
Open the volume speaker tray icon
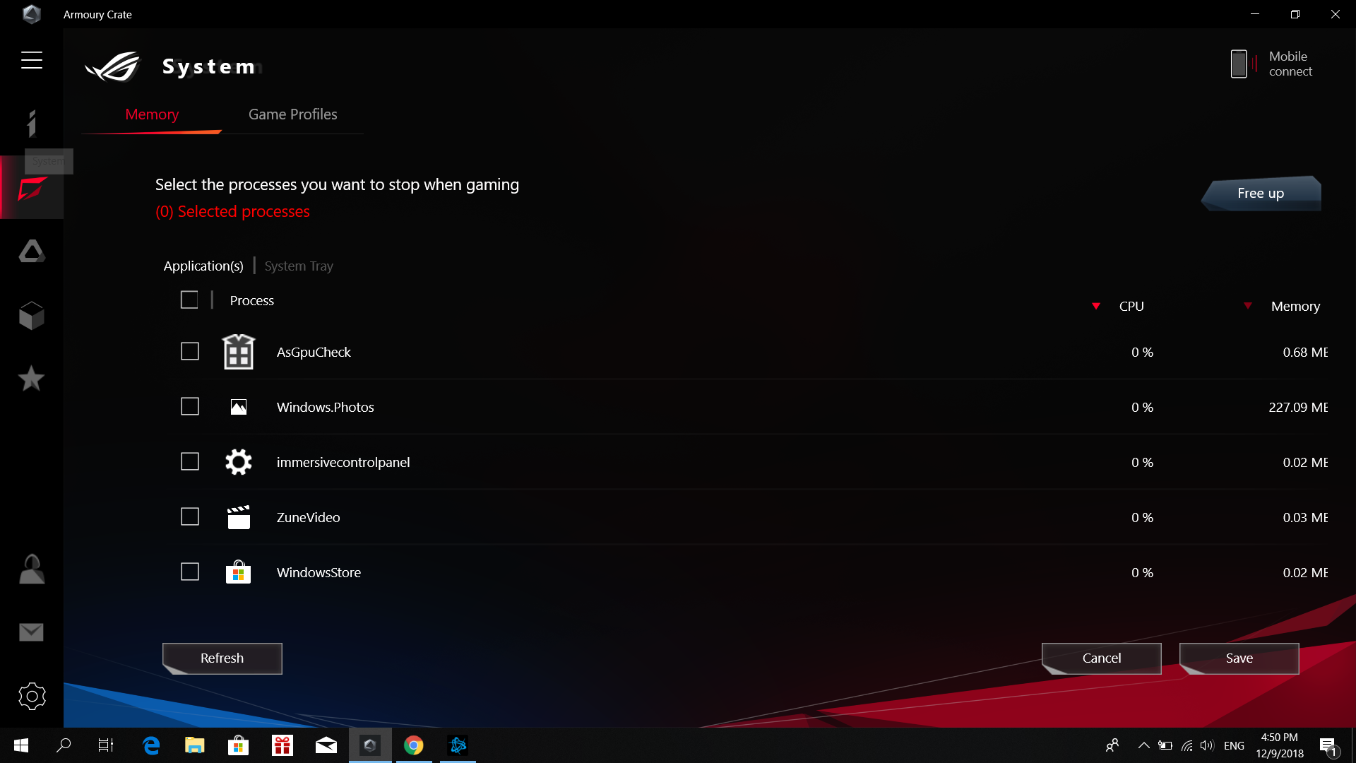1207,745
